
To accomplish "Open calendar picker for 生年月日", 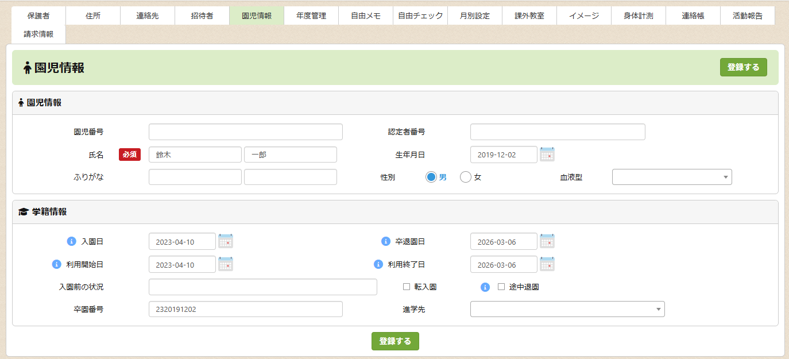I will tap(547, 155).
